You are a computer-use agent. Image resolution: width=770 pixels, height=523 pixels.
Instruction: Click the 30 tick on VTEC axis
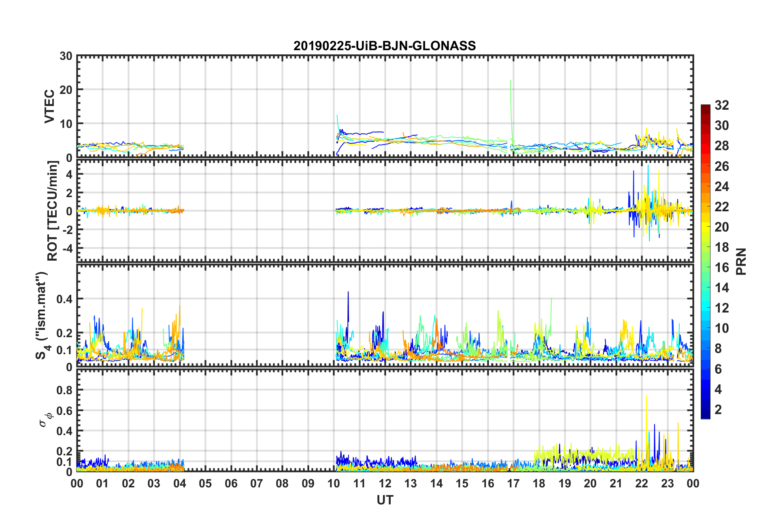click(66, 56)
